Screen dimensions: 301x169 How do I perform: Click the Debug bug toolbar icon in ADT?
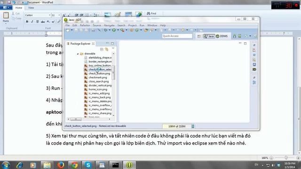pos(105,30)
